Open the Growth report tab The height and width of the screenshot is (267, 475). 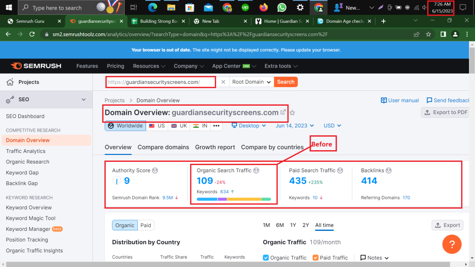point(215,147)
